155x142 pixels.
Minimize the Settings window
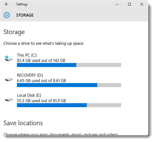pyautogui.click(x=117, y=4)
